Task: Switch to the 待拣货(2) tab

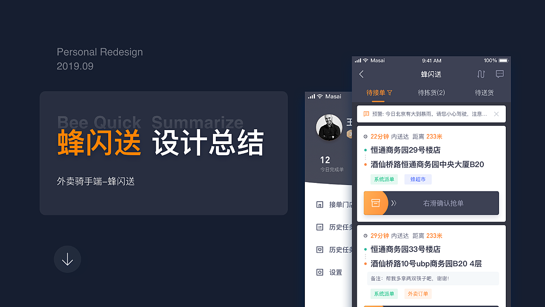Action: pos(431,93)
